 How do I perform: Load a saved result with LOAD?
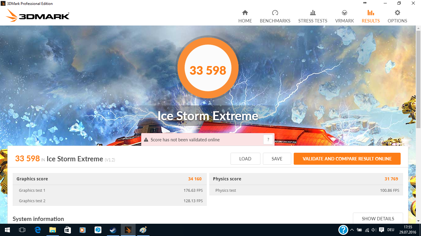[x=245, y=159]
